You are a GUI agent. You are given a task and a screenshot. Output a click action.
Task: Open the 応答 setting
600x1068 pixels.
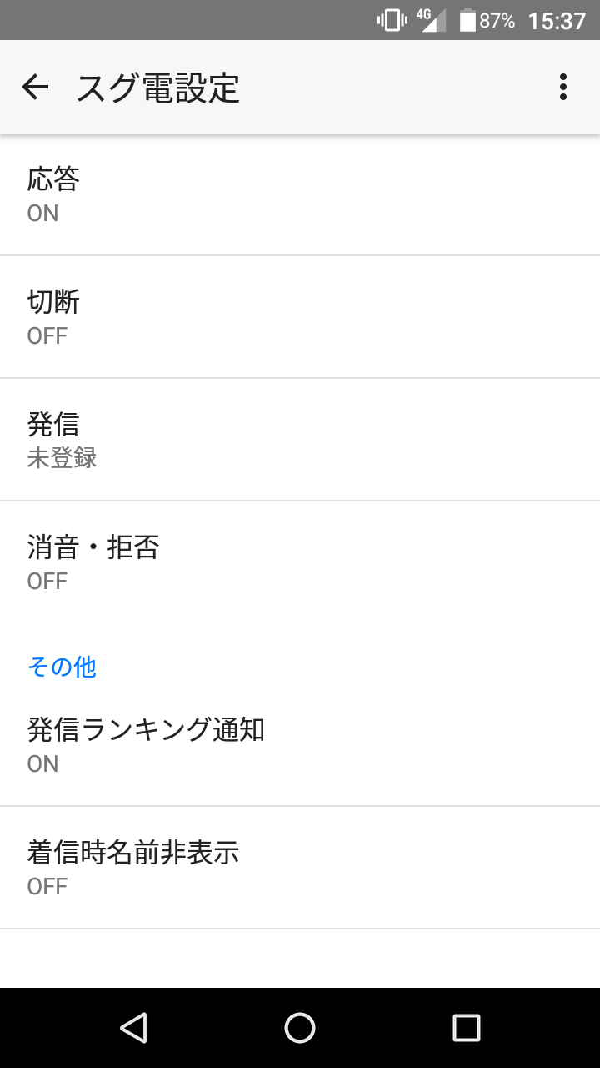300,194
